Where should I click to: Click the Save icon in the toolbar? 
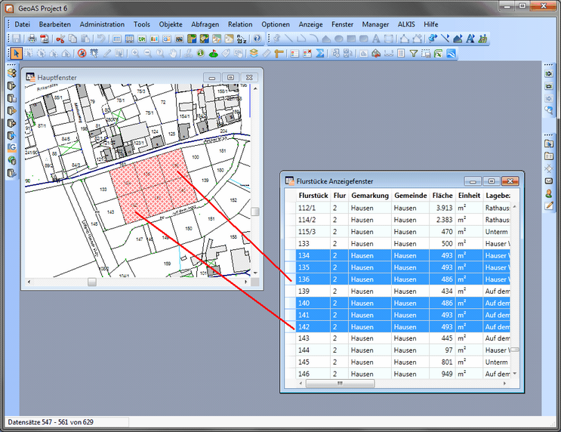(16, 39)
